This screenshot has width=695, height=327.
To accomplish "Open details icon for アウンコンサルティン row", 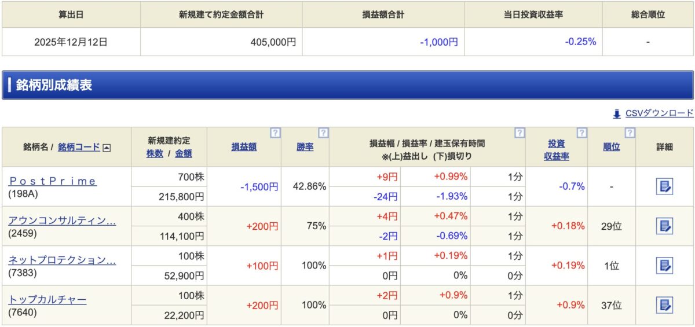I will 664,226.
